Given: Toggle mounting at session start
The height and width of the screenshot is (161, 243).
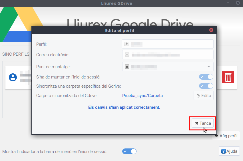Looking at the screenshot, I should [206, 77].
